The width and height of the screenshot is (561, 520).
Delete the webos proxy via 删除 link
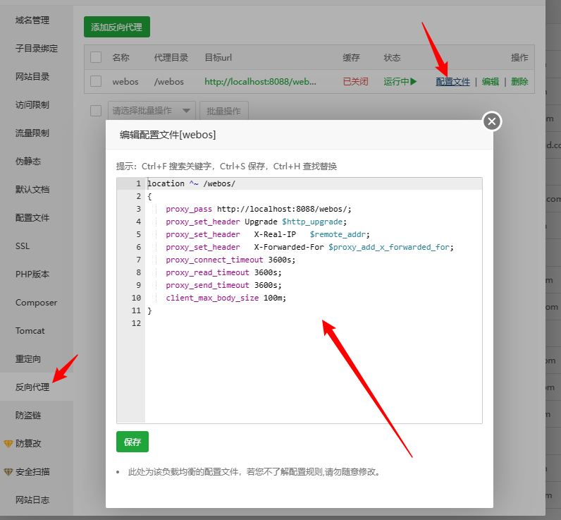(x=519, y=82)
